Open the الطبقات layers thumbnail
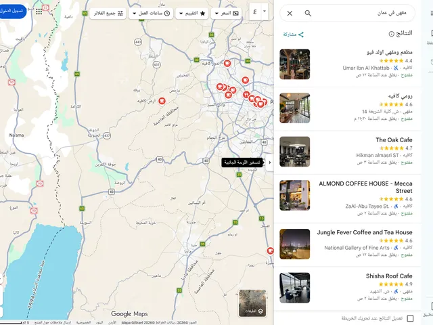The image size is (433, 325). tap(252, 303)
